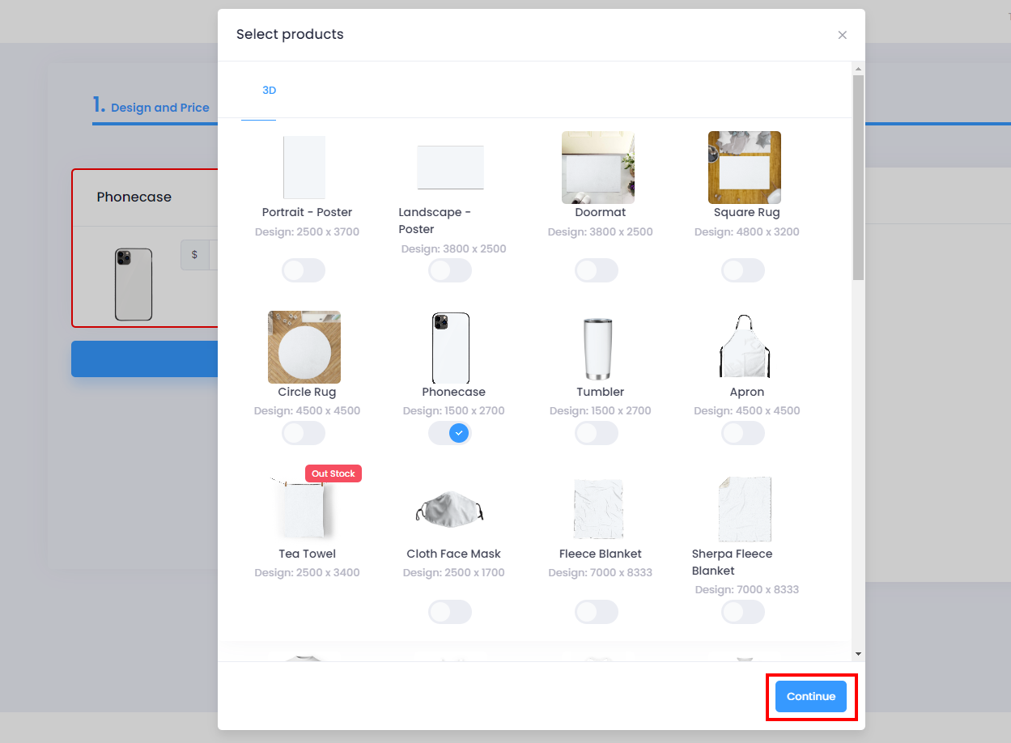
Task: Click the Circle Rug product image
Action: [304, 347]
